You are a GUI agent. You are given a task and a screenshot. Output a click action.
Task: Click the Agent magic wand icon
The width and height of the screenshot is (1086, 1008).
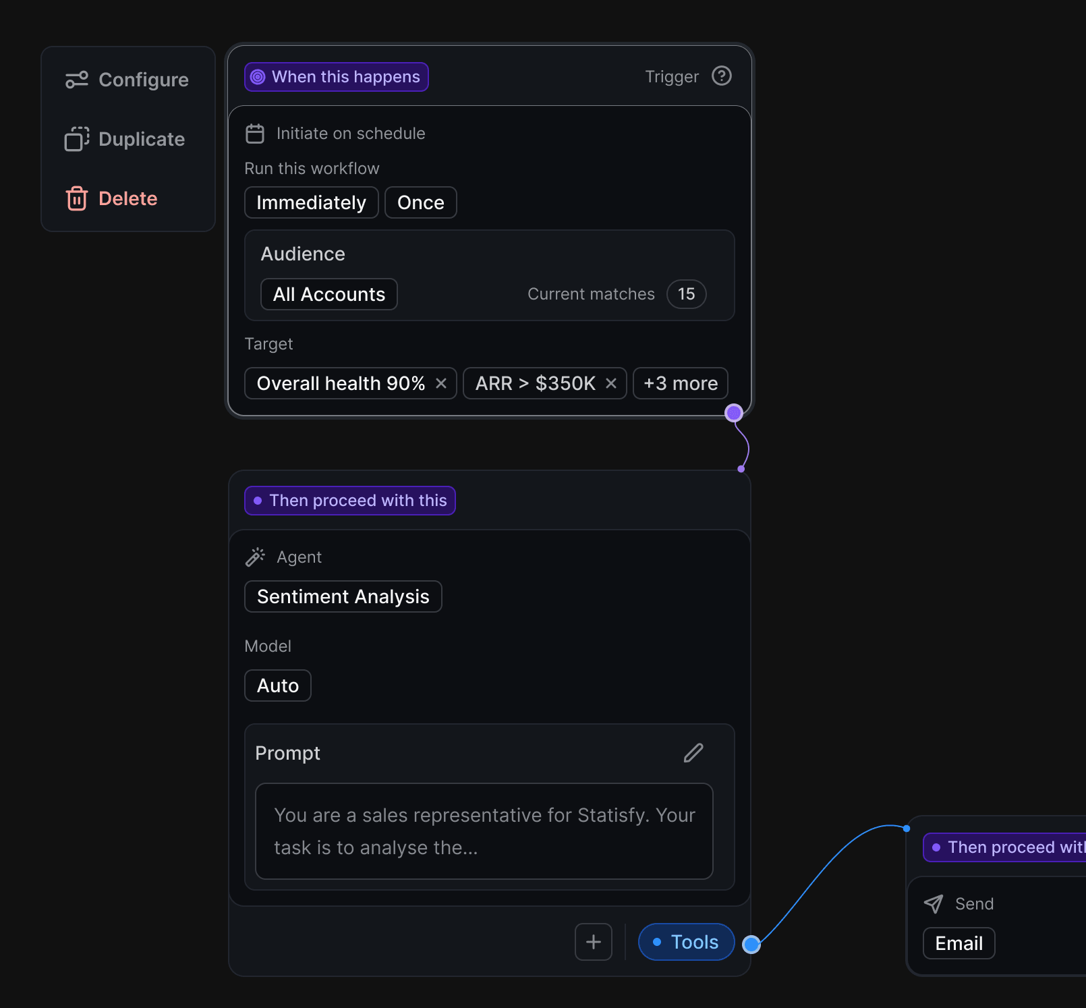click(x=255, y=557)
